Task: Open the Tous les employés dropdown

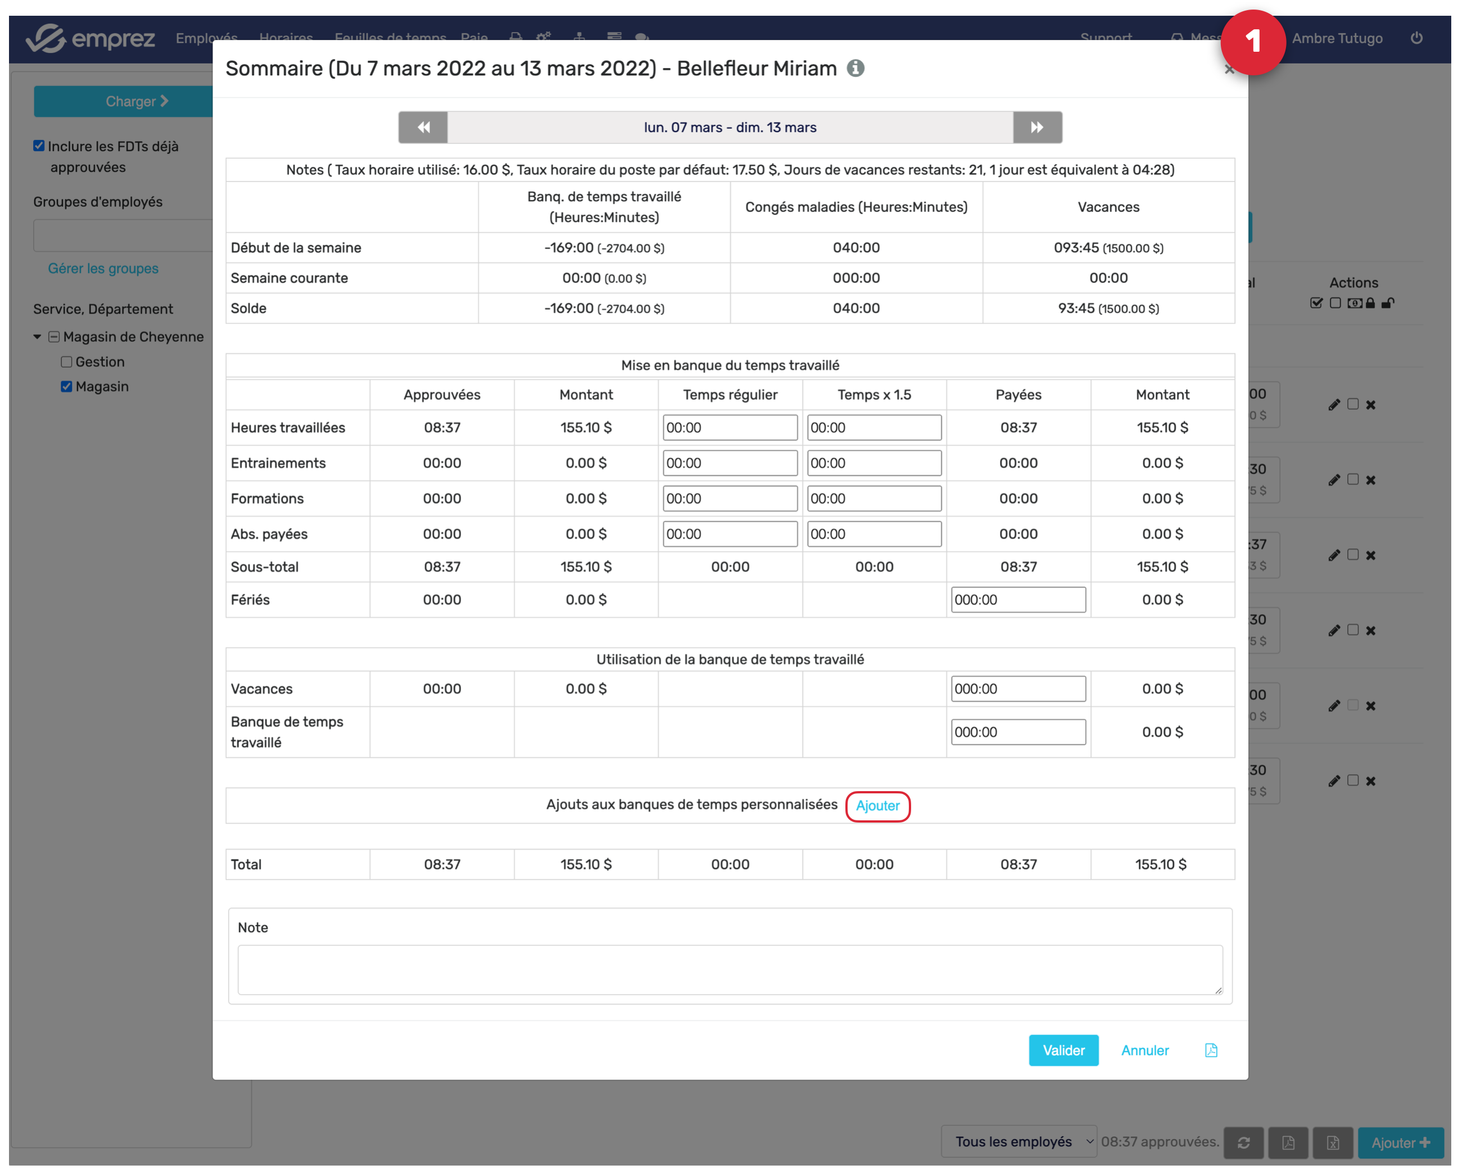Action: (1019, 1142)
